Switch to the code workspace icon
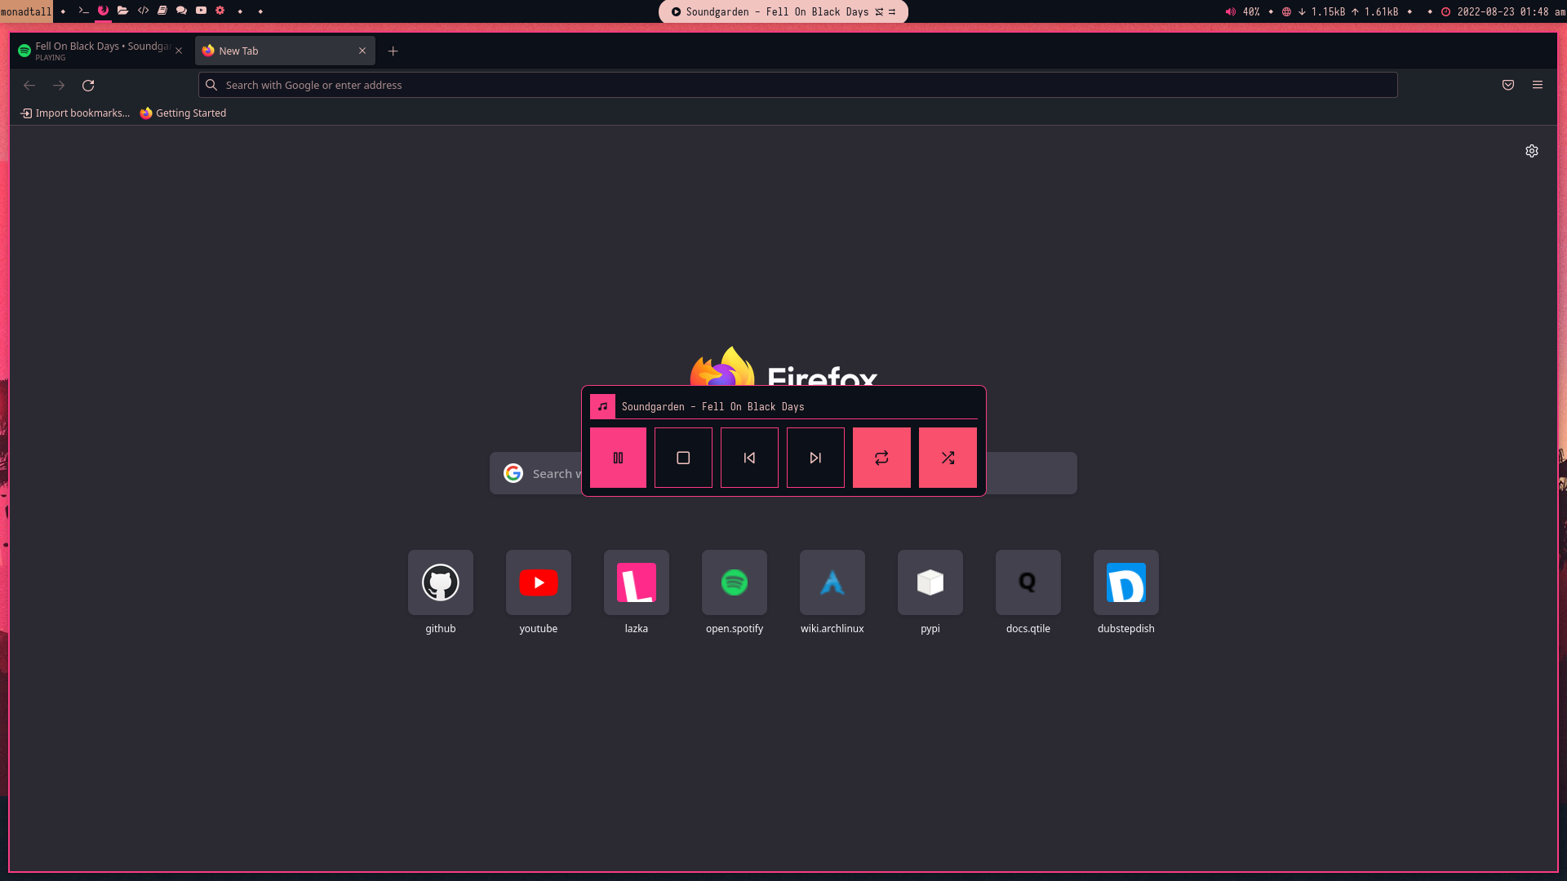Viewport: 1567px width, 881px height. click(143, 11)
